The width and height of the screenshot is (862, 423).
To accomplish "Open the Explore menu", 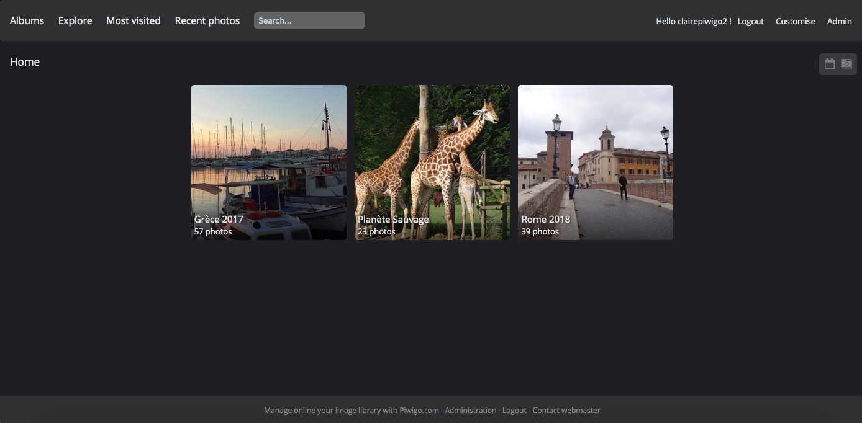I will pyautogui.click(x=75, y=20).
